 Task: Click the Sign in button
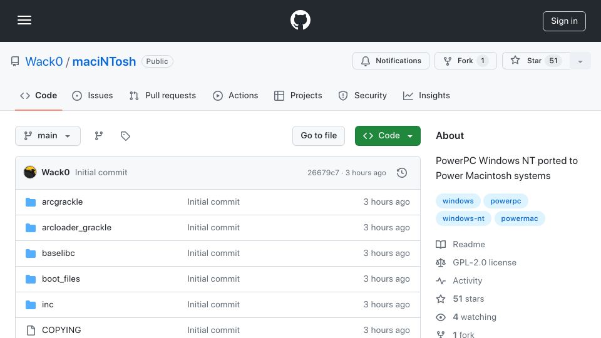(x=564, y=21)
